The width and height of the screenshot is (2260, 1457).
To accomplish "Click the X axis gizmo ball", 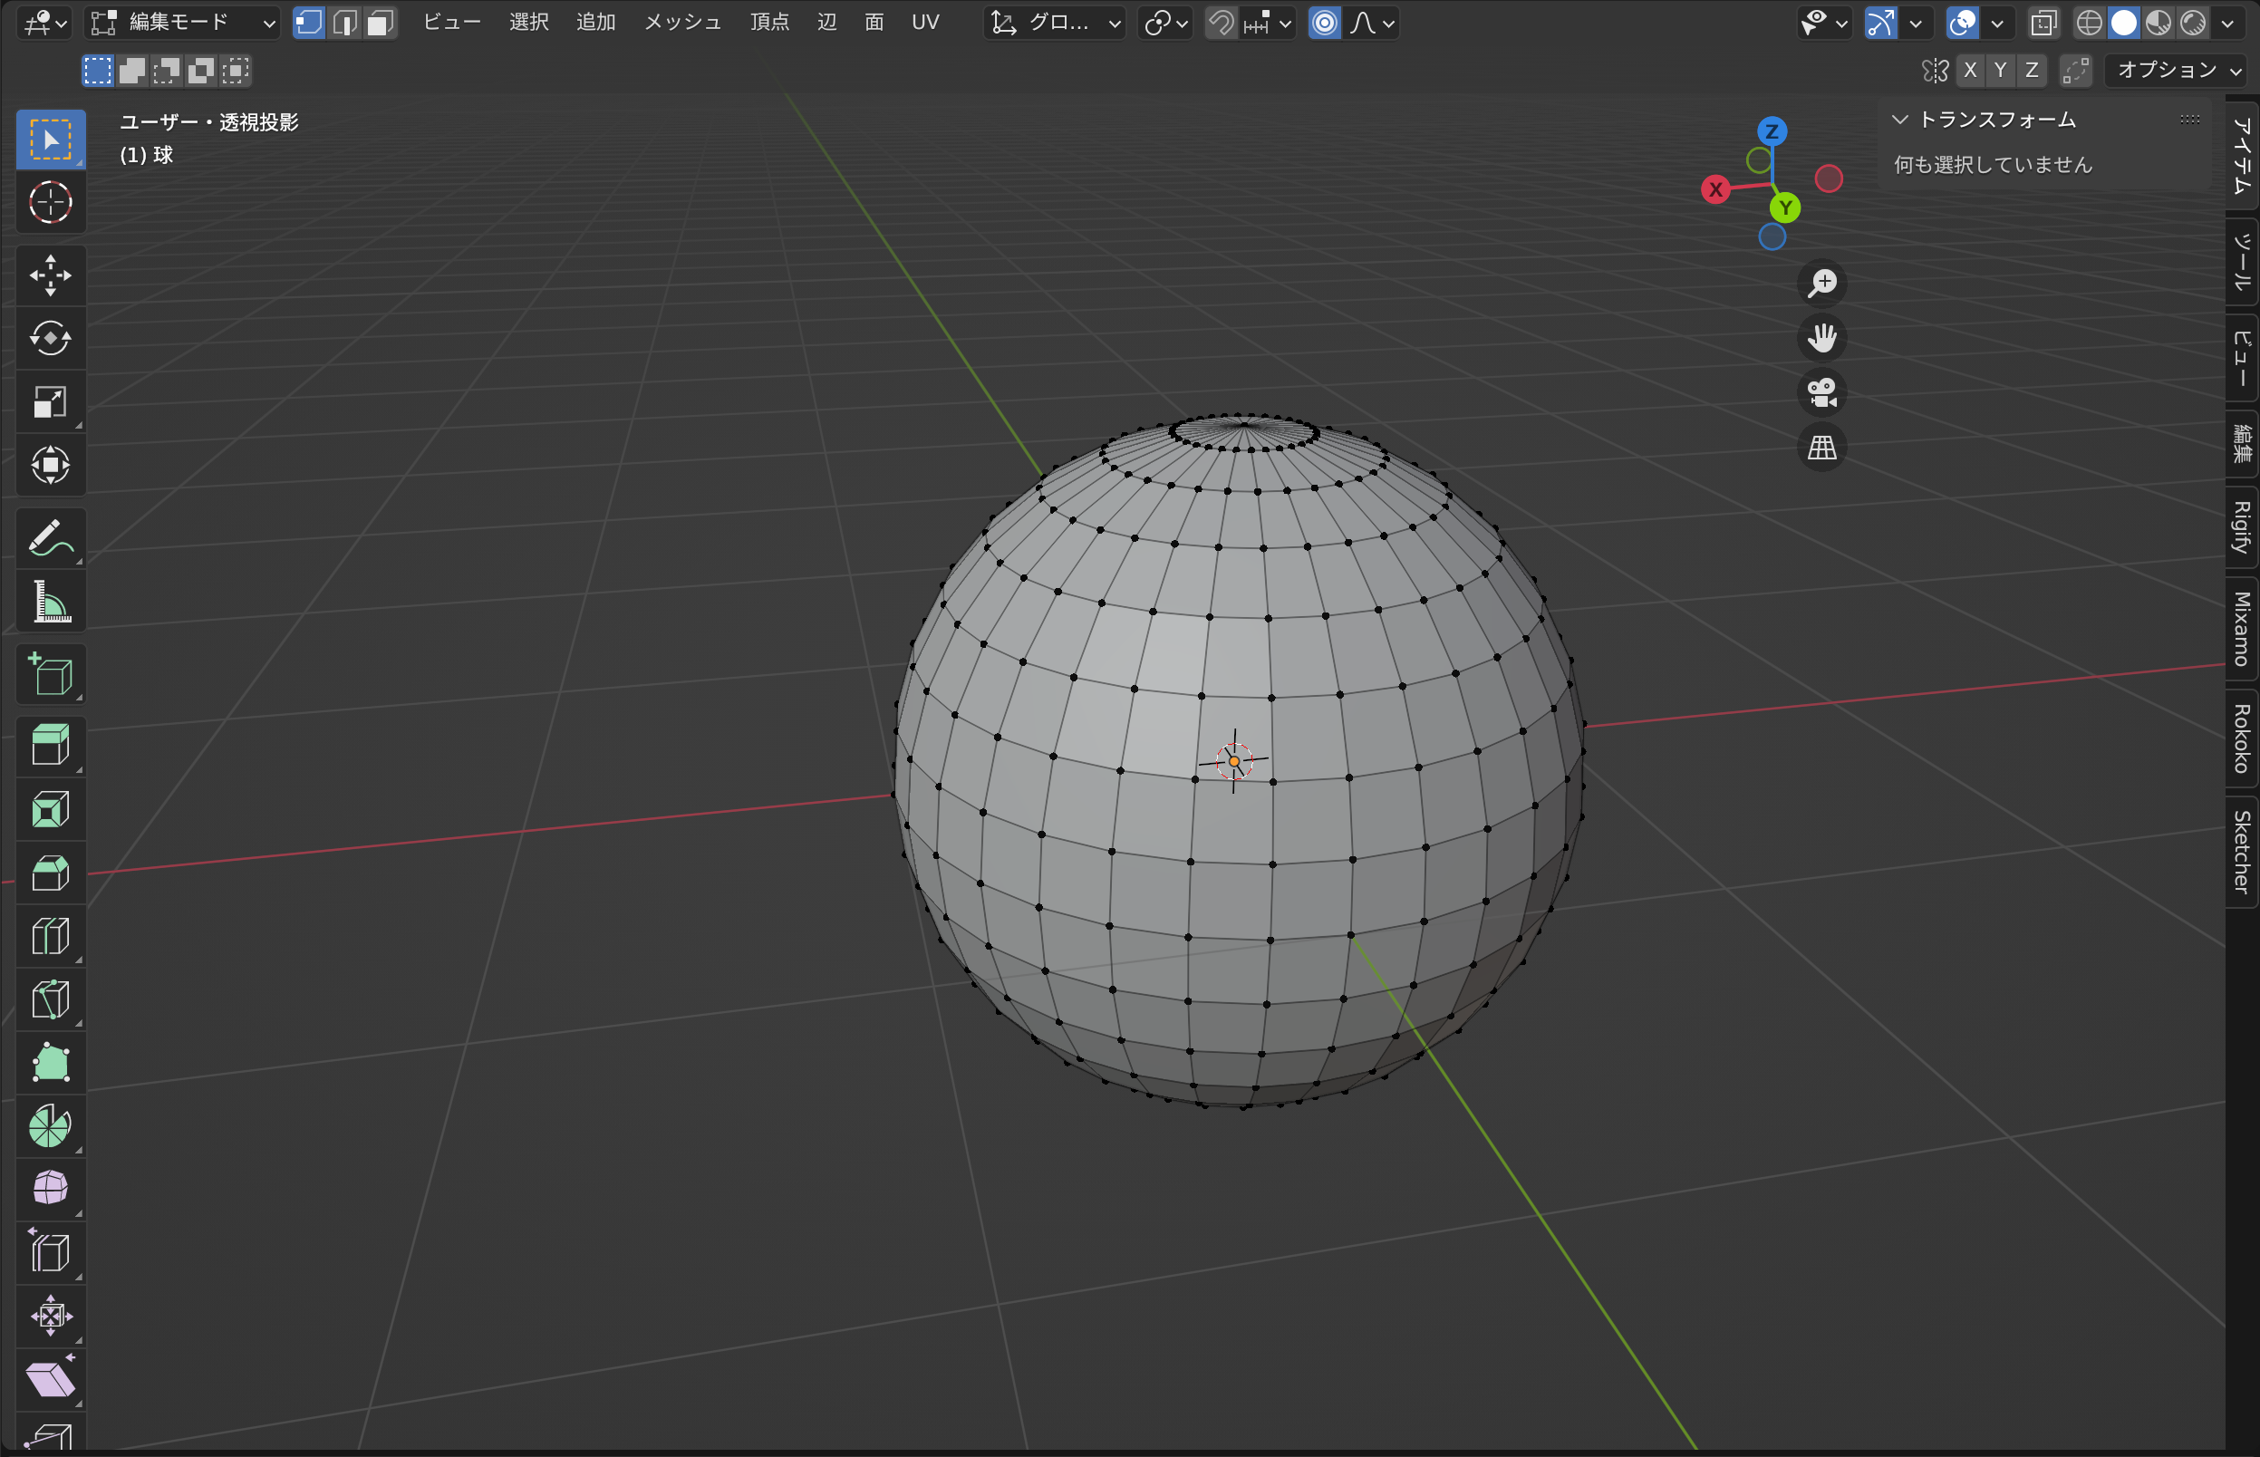I will coord(1715,189).
